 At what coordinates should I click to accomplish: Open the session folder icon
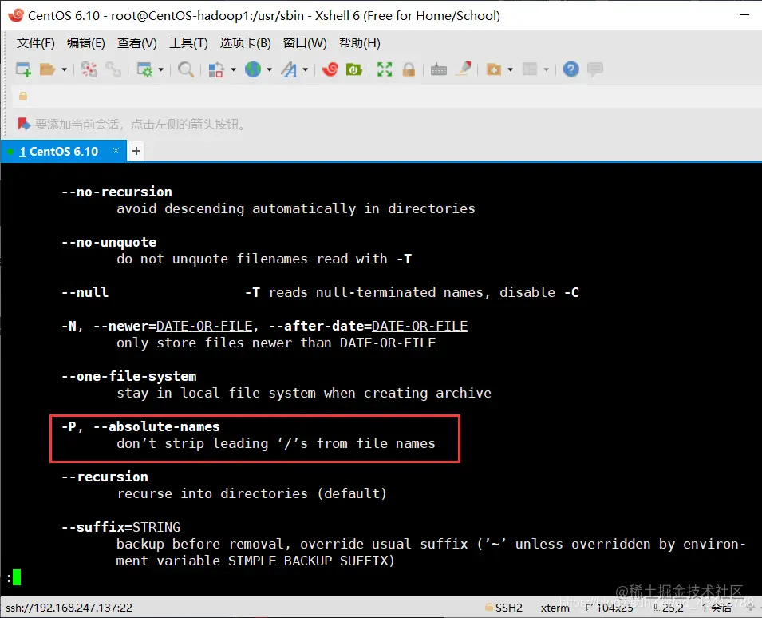pos(47,69)
